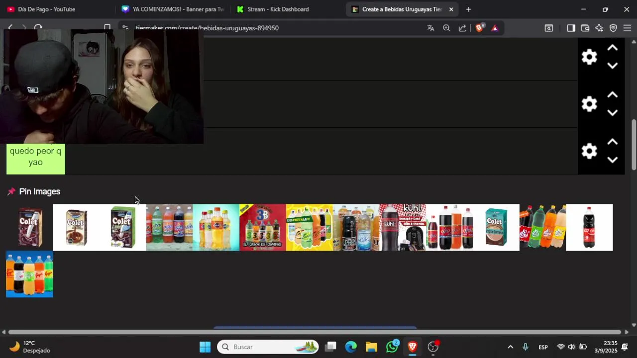Select the 3B red banner soda image

(x=263, y=227)
